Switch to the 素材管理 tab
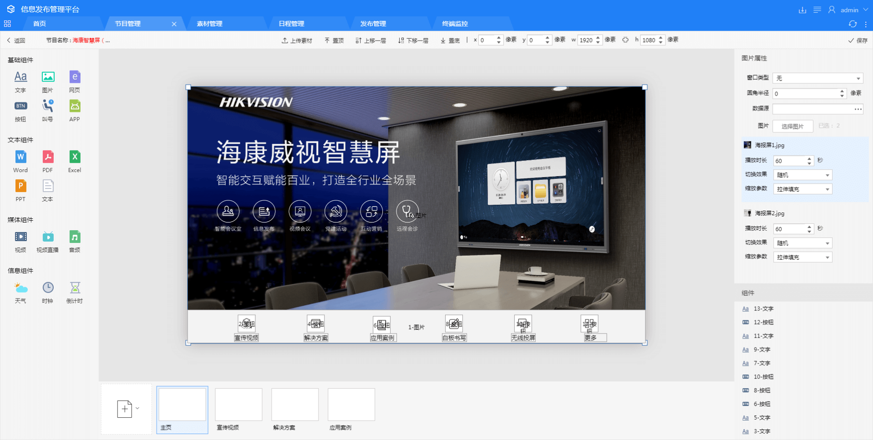The image size is (873, 440). click(x=209, y=24)
